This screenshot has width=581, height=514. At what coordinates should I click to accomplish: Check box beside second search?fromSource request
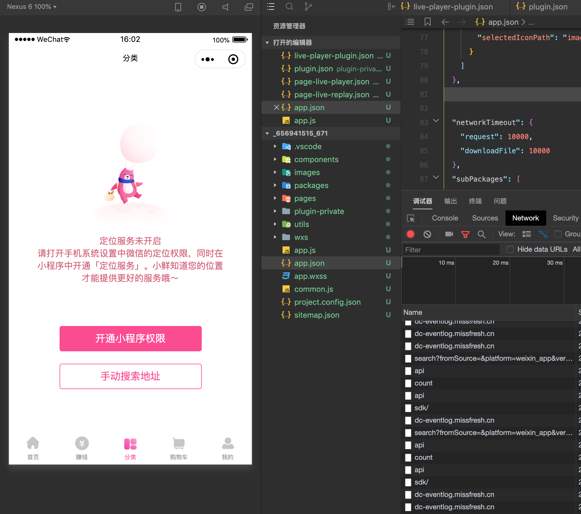click(x=408, y=433)
